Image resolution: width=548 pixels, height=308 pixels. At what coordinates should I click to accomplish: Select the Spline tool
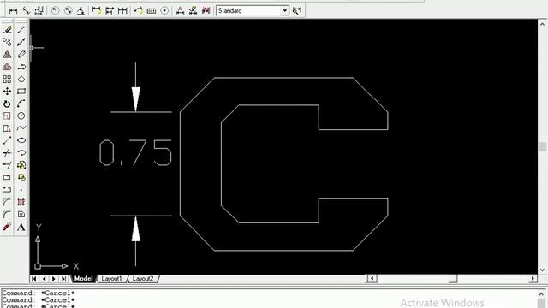click(x=21, y=128)
